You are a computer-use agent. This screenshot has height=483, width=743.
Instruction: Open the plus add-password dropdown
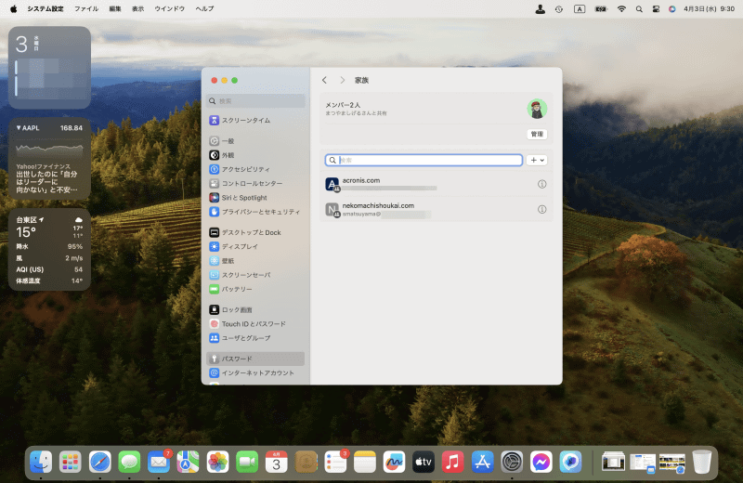537,160
